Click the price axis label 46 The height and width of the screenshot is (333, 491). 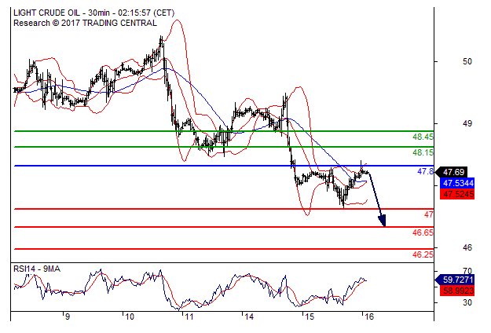coord(467,248)
